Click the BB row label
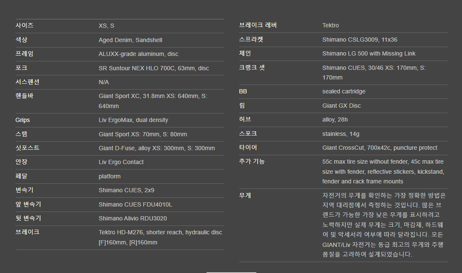The image size is (462, 273). [x=243, y=91]
